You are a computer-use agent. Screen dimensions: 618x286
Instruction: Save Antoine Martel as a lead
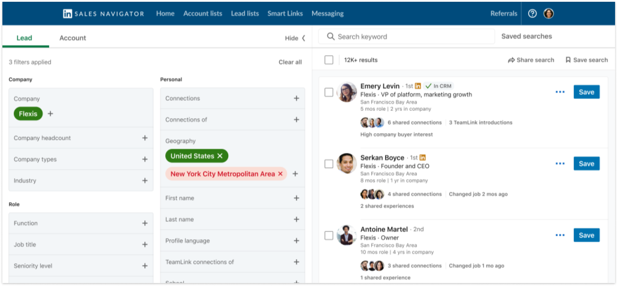pyautogui.click(x=586, y=235)
